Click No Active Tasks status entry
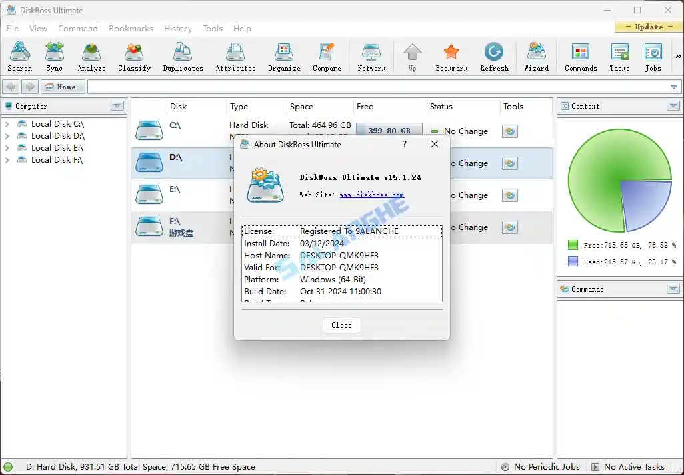684x475 pixels. coord(628,467)
